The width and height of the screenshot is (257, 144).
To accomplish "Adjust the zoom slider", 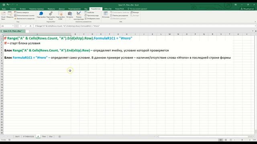I will coord(242,140).
